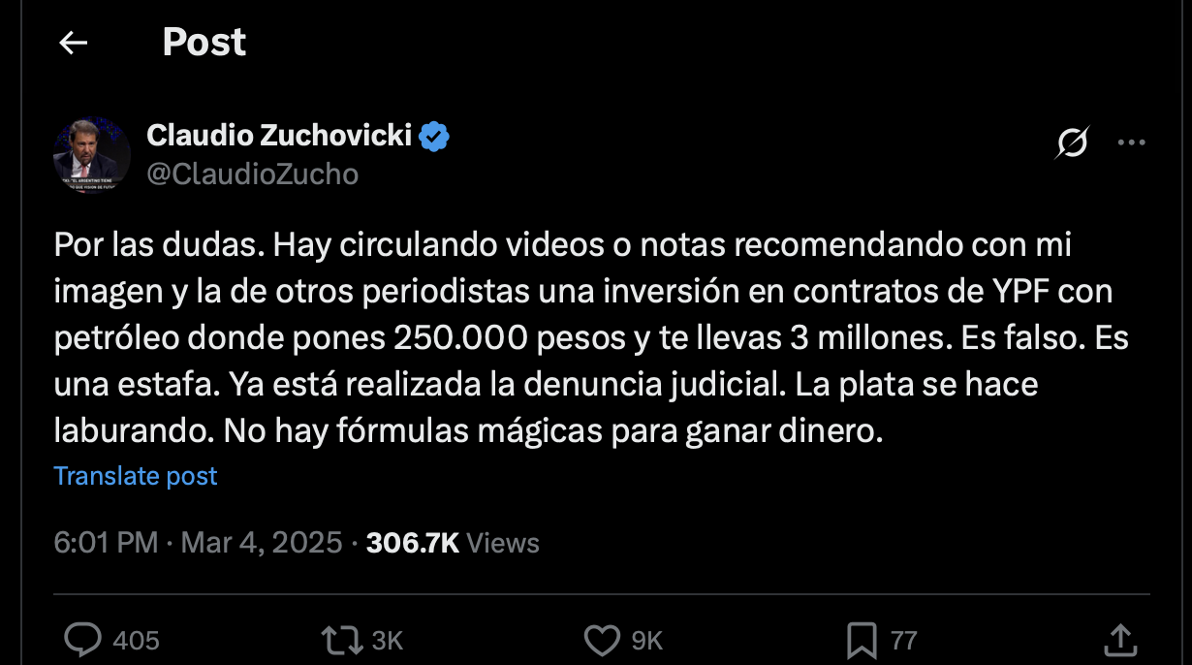The image size is (1192, 665).
Task: View the 306.7K Views analytics
Action: [453, 543]
